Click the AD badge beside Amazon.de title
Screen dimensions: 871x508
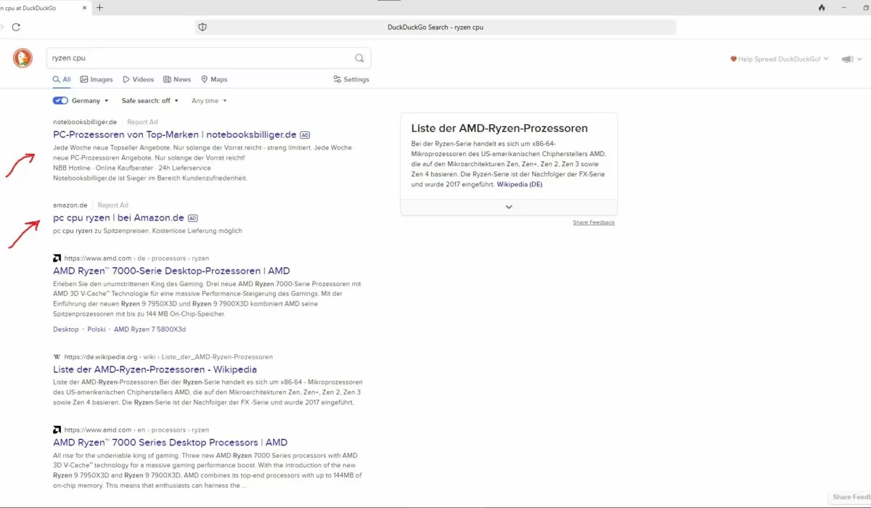(x=192, y=218)
